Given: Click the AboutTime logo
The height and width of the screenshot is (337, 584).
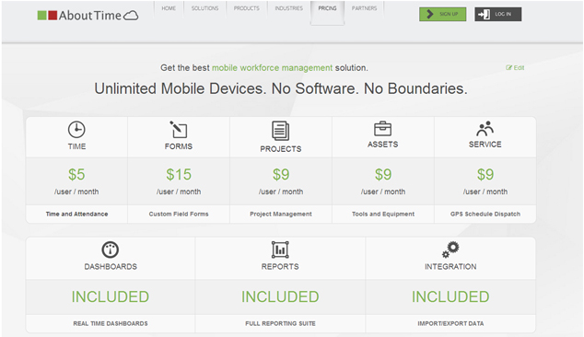Looking at the screenshot, I should tap(88, 16).
